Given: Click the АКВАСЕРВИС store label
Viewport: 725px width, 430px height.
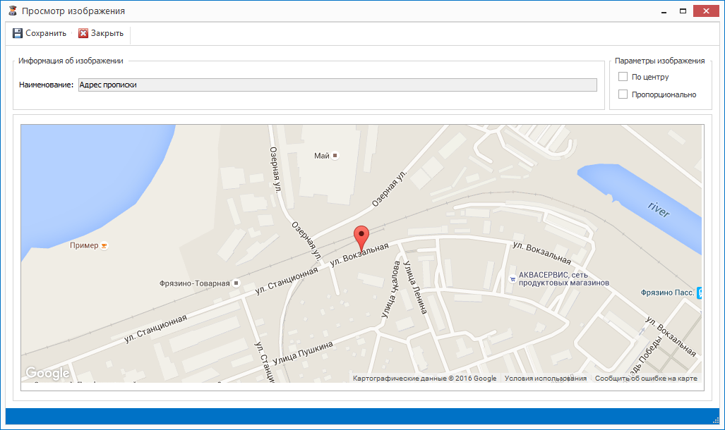Looking at the screenshot, I should point(563,278).
